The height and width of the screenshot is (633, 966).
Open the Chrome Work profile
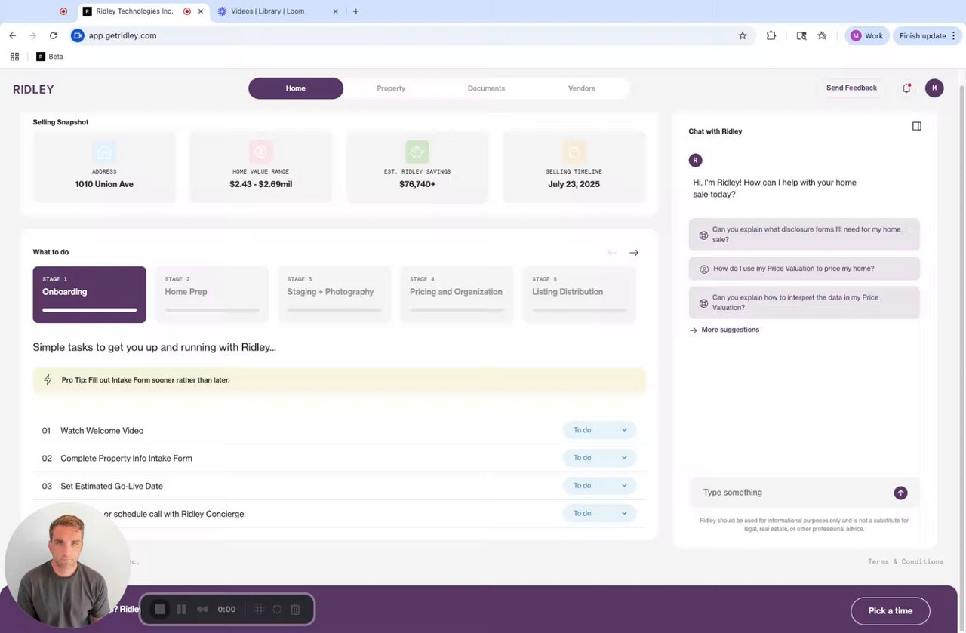click(866, 35)
